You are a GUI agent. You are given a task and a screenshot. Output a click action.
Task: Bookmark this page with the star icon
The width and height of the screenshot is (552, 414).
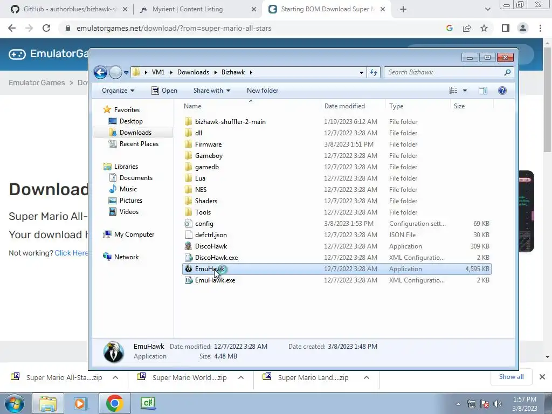click(x=484, y=28)
